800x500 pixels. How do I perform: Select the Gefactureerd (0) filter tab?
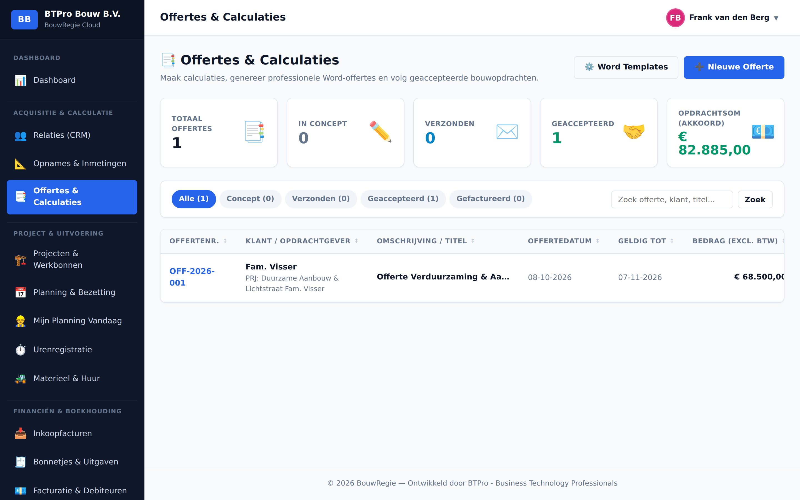[491, 199]
